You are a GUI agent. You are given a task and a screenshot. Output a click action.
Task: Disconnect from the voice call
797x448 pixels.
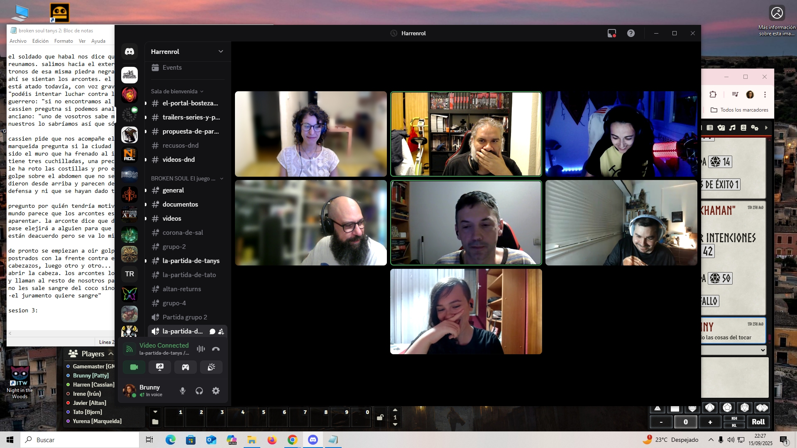coord(216,349)
